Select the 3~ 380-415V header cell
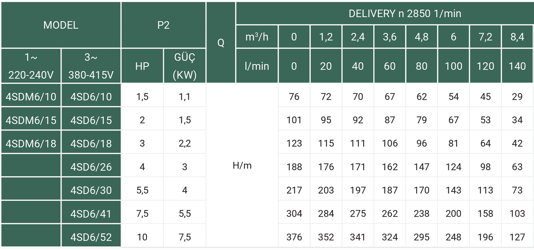The height and width of the screenshot is (250, 534). [x=91, y=66]
